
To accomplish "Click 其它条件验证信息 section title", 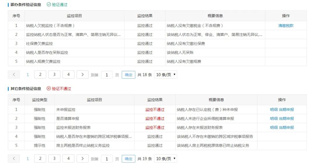I will 26,89.
